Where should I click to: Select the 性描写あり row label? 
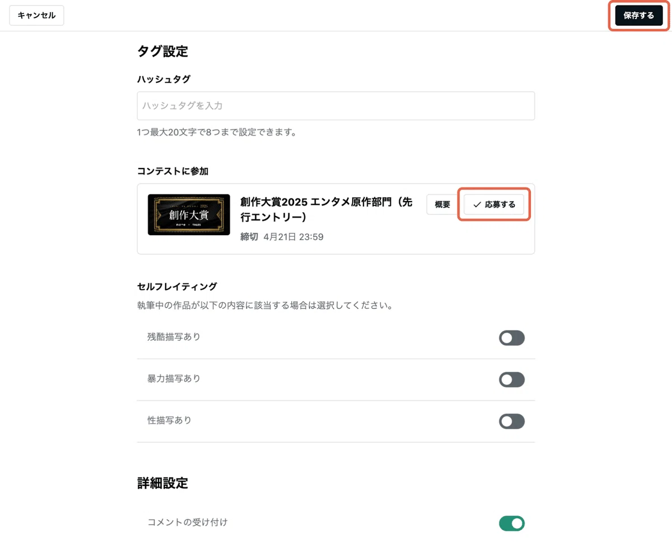[169, 420]
